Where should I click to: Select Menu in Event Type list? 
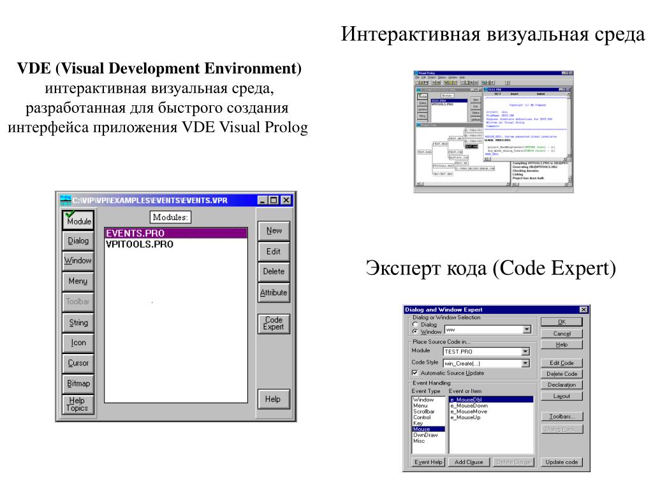(428, 405)
